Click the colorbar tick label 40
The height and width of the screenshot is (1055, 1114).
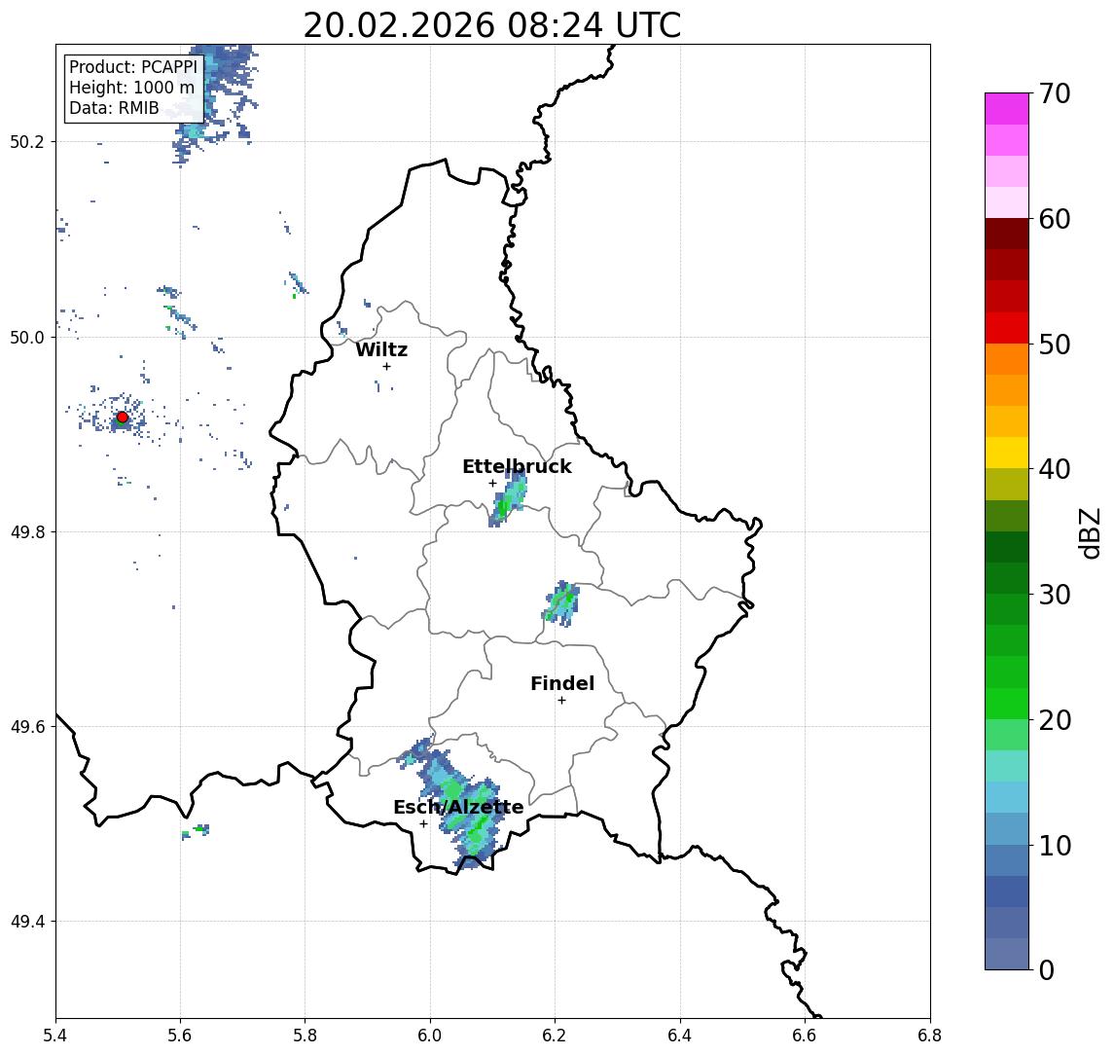pos(1055,469)
